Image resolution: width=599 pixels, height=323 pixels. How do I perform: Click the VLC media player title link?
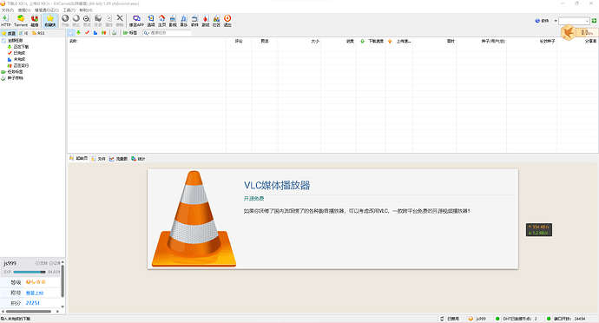pyautogui.click(x=277, y=186)
